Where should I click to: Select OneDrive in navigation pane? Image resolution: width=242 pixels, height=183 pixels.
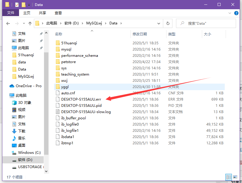click(x=28, y=86)
